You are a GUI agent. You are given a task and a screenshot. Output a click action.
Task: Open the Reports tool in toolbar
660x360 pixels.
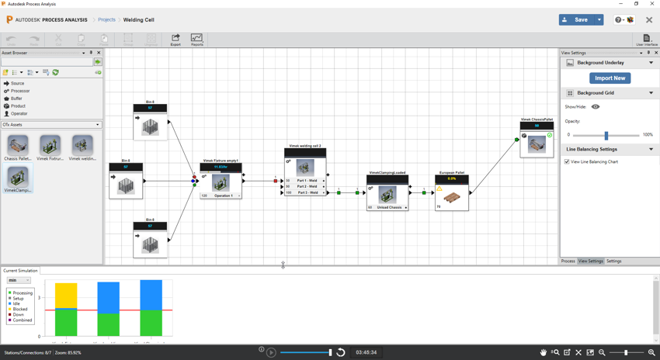(196, 40)
